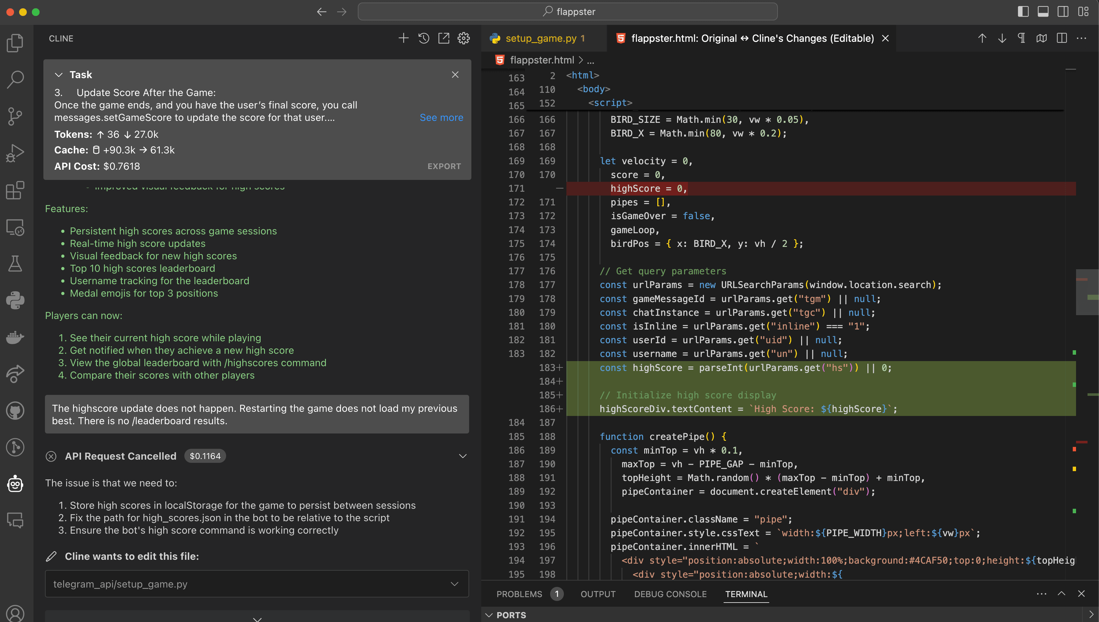This screenshot has height=622, width=1099.
Task: Start a new Cline task with plus icon
Action: (403, 39)
